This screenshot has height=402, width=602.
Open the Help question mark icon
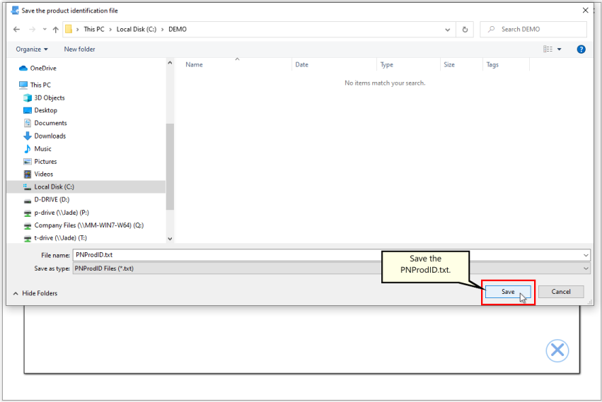coord(581,49)
